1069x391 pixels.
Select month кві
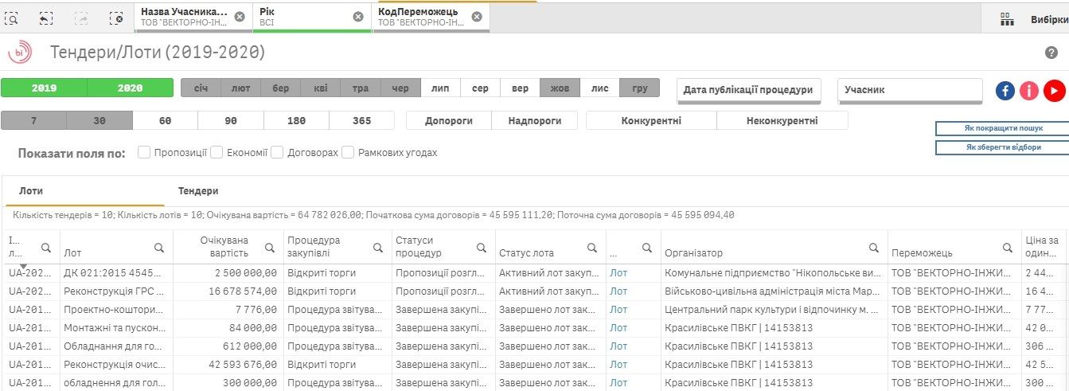(320, 88)
